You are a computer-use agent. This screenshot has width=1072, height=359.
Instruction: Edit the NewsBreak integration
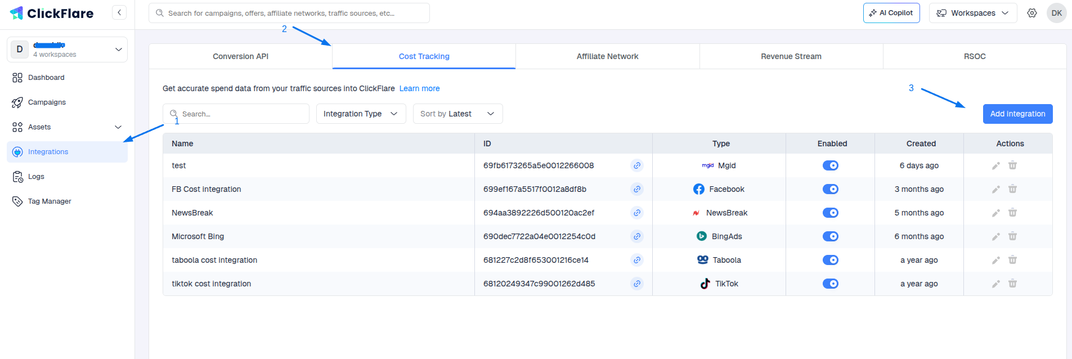tap(996, 213)
